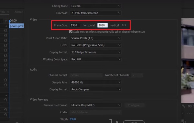Click the vertical Frame Size field 1080
Screen dimensions: 194x123
pos(102,25)
